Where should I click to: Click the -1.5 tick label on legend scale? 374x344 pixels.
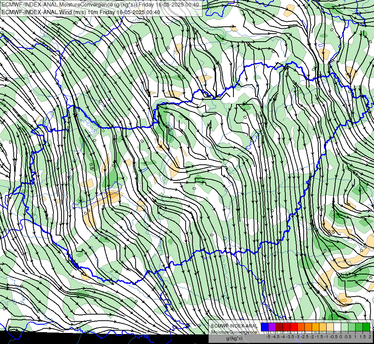[319, 337]
